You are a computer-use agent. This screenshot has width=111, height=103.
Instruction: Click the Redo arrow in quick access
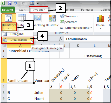[24, 3]
